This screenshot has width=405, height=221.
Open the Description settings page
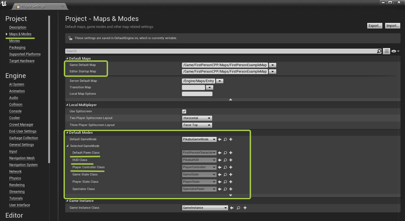18,27
